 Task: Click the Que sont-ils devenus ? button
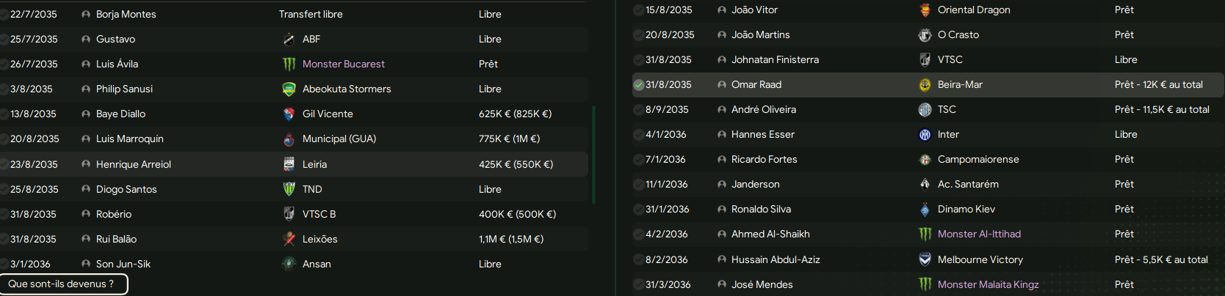coord(64,284)
